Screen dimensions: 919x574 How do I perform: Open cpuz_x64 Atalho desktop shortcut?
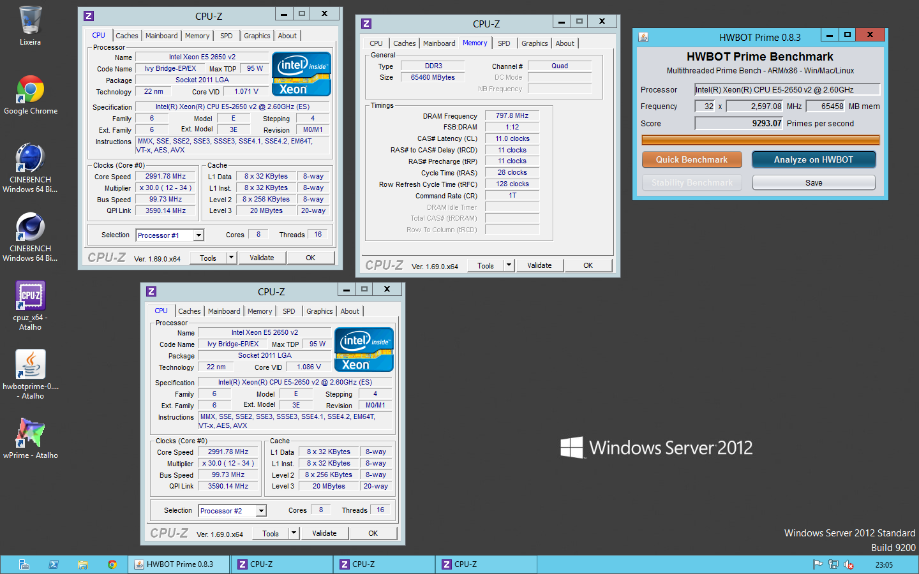tap(30, 305)
